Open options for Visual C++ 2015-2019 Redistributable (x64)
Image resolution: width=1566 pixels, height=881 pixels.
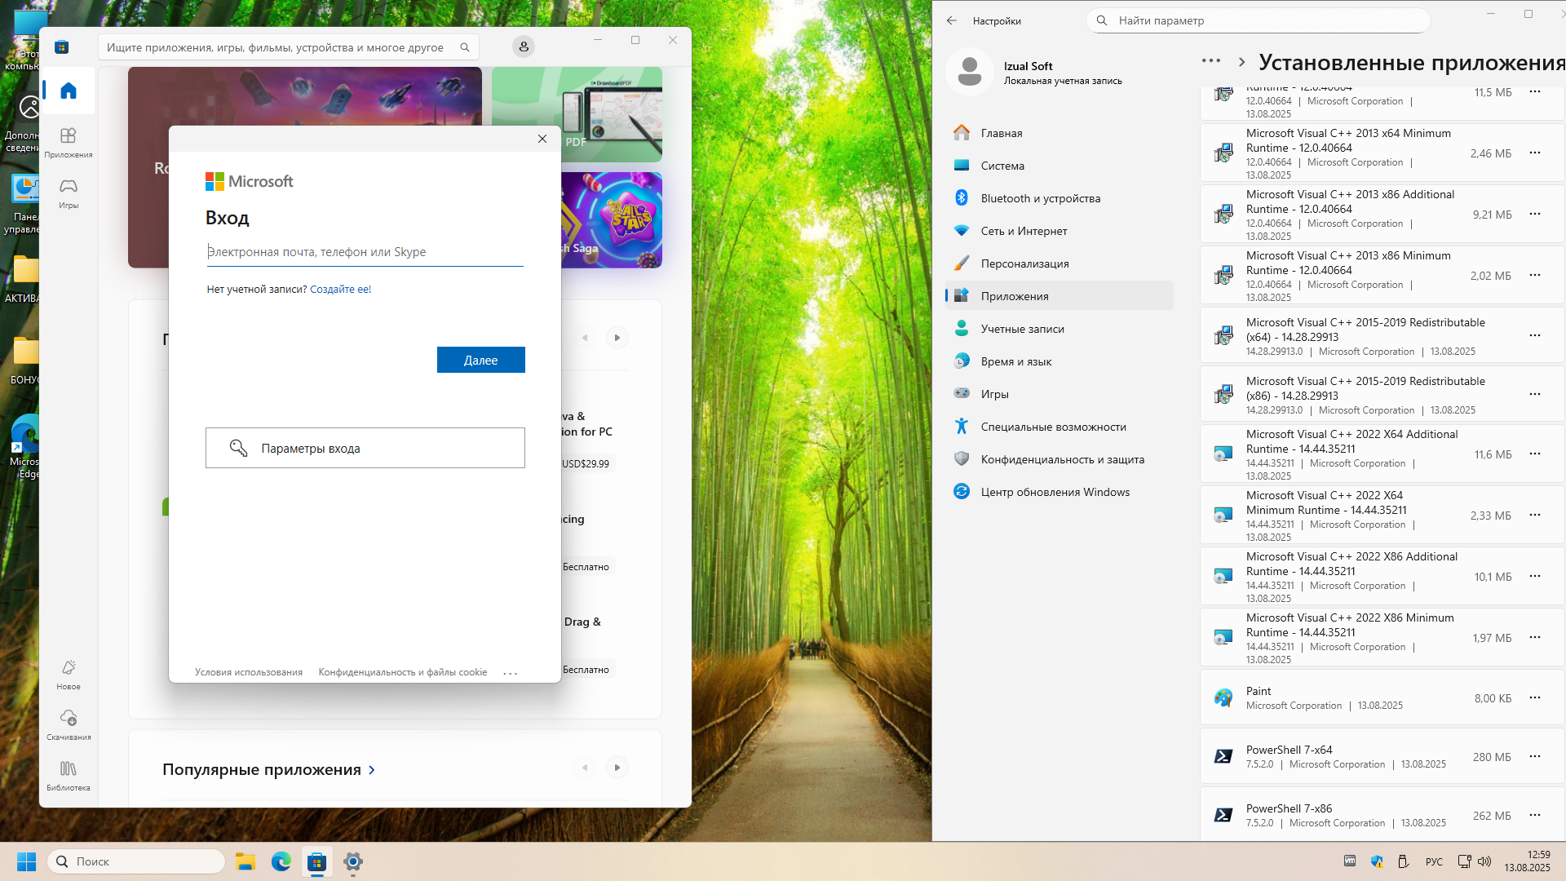click(1535, 335)
